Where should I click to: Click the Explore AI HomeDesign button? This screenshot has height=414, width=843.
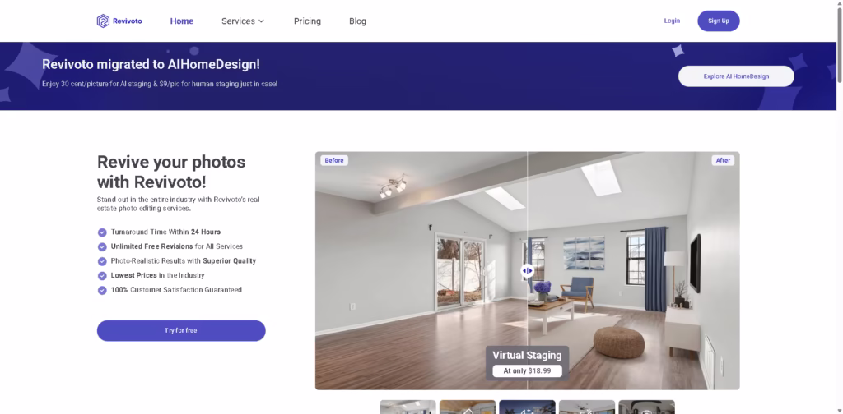click(735, 76)
